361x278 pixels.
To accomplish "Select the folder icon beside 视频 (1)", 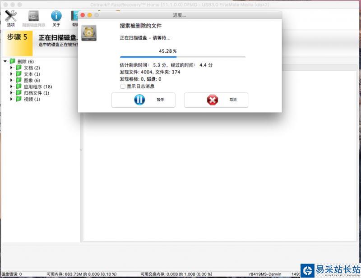I will (x=19, y=99).
